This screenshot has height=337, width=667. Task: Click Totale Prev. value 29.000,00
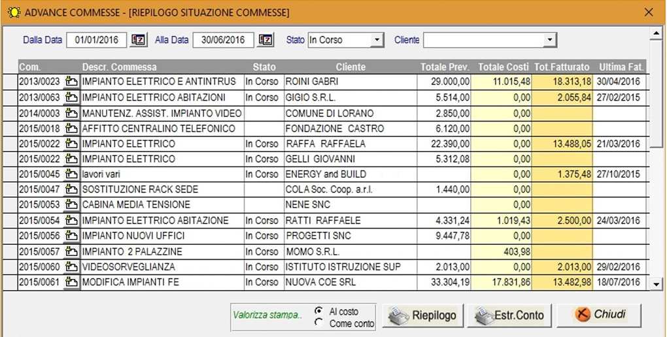pyautogui.click(x=444, y=82)
